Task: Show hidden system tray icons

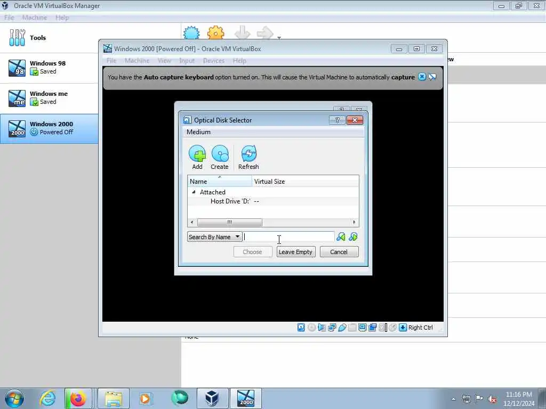Action: 453,399
